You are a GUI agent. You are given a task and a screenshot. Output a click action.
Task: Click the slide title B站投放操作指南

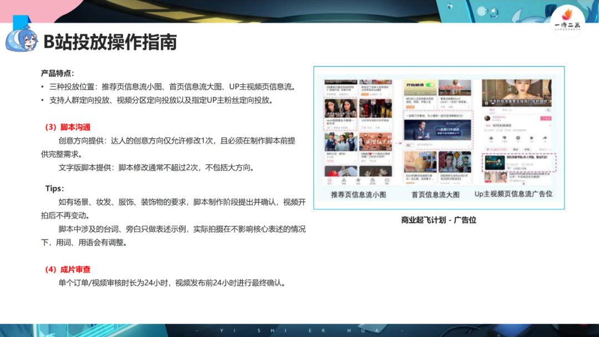[x=110, y=42]
